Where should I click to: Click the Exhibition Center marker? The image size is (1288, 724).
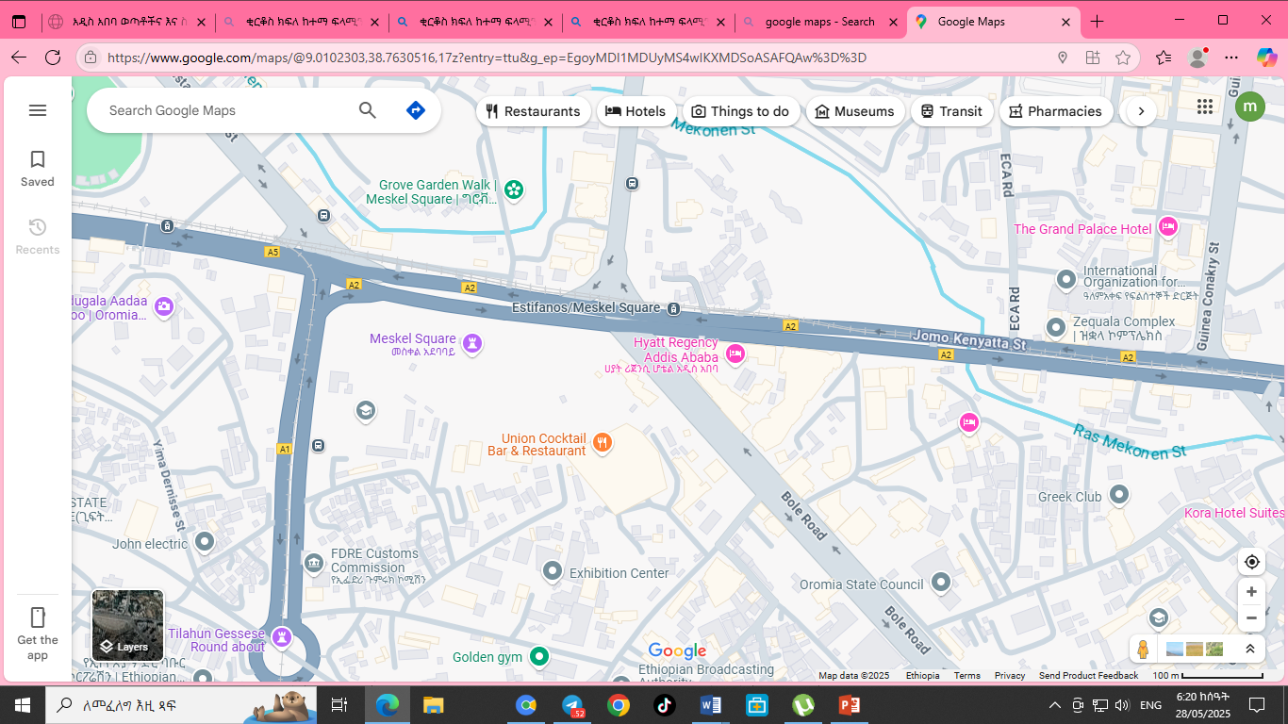coord(553,570)
